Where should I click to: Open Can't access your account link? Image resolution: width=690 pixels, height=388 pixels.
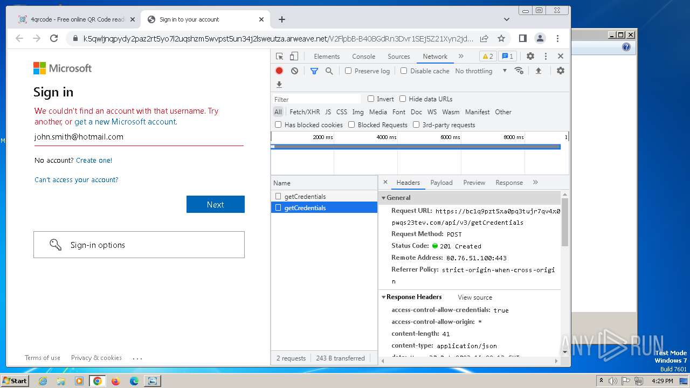(x=77, y=179)
